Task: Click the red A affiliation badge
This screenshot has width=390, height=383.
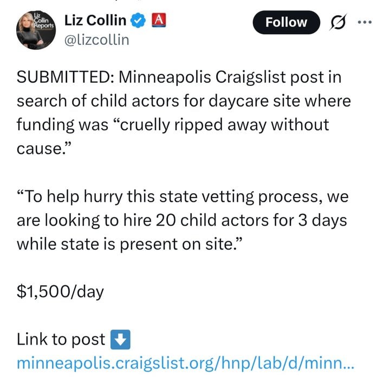Action: [157, 21]
